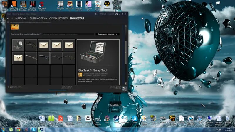The width and height of the screenshot is (235, 132).
Task: Click the download progress bar
Action: coord(67,90)
